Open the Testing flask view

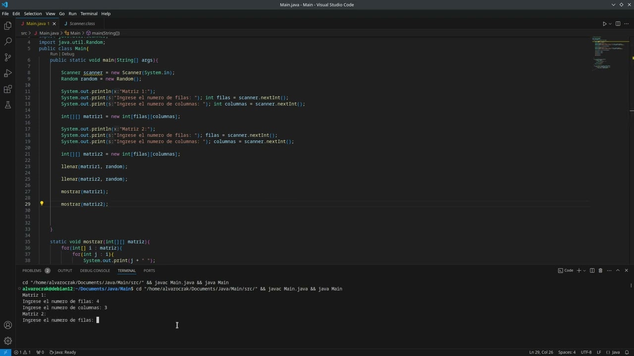[x=8, y=105]
